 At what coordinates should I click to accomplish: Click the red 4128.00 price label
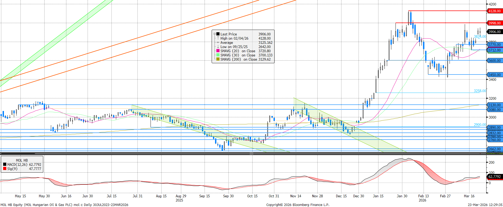(494, 11)
